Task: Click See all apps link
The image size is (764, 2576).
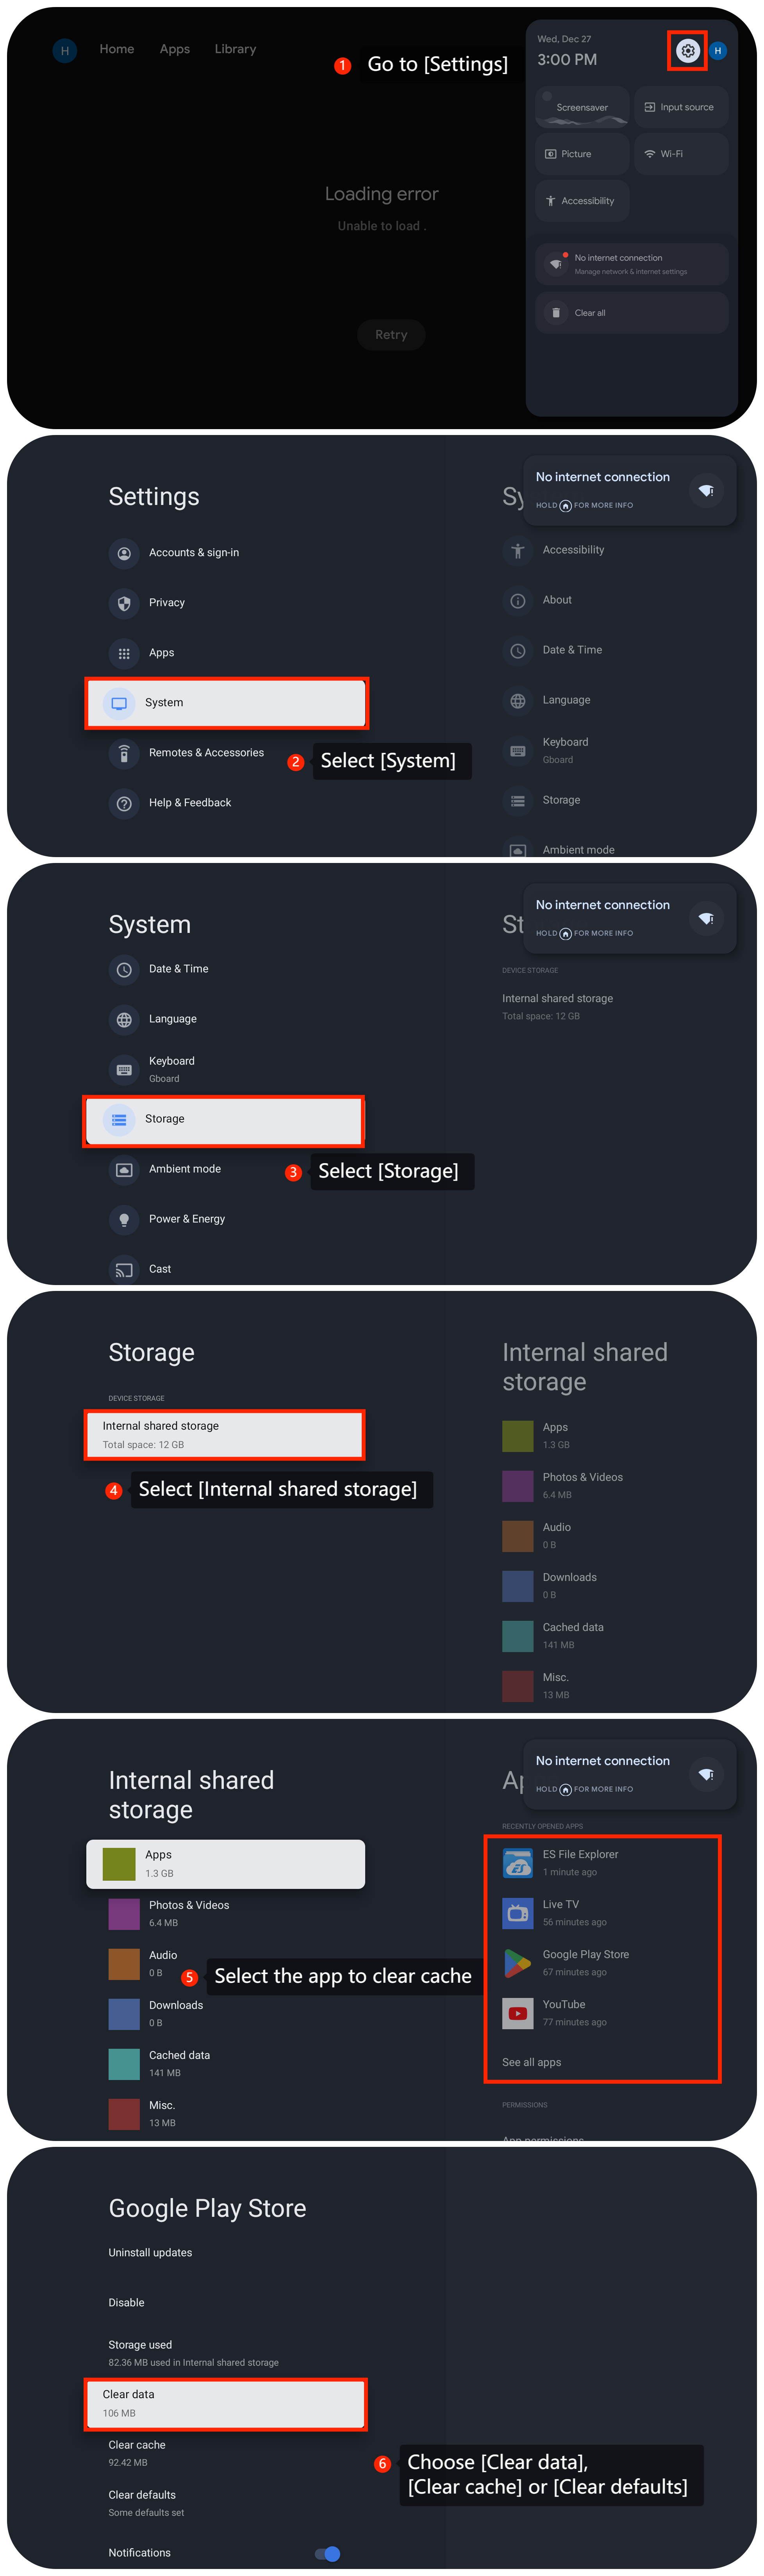Action: (531, 2062)
